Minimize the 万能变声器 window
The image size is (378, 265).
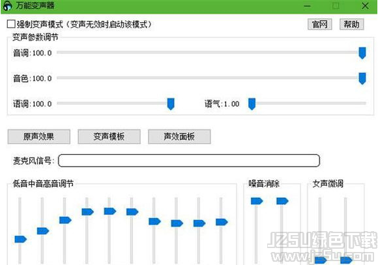(x=307, y=6)
